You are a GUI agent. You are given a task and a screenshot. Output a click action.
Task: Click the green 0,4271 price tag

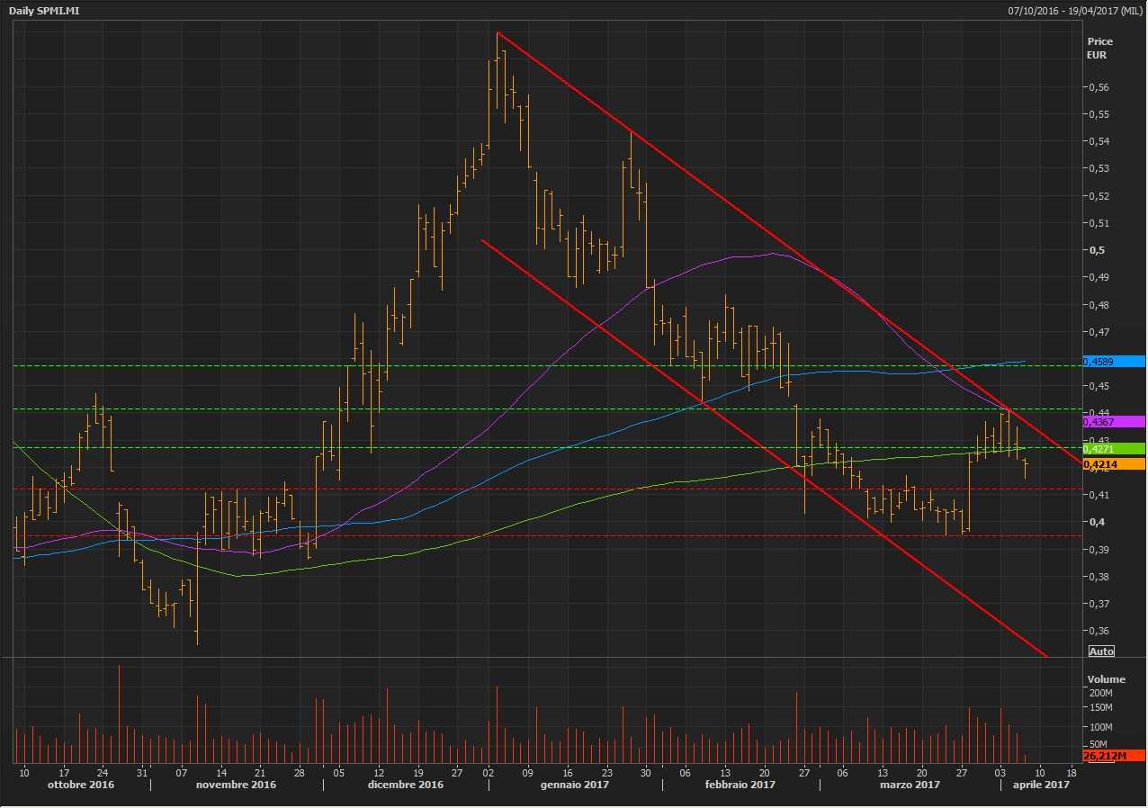tap(1114, 448)
